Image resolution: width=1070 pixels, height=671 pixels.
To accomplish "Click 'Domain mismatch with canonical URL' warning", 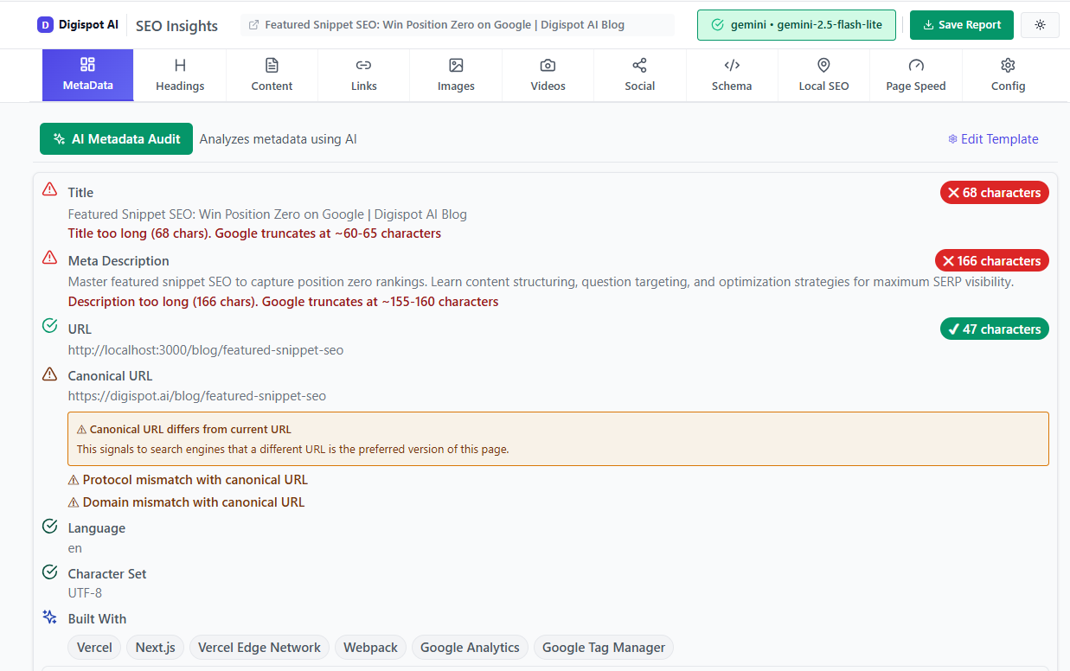I will click(186, 502).
